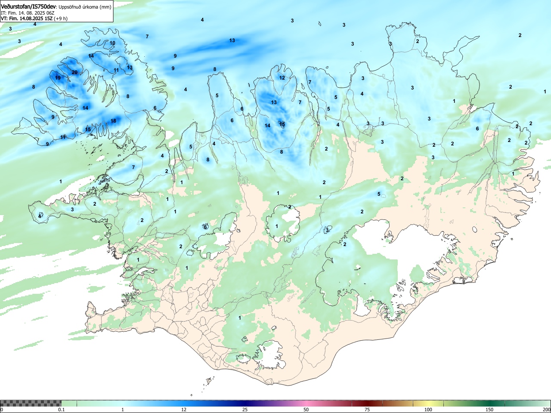Click the '100' label on the color scale
The image size is (551, 413).
click(x=428, y=410)
